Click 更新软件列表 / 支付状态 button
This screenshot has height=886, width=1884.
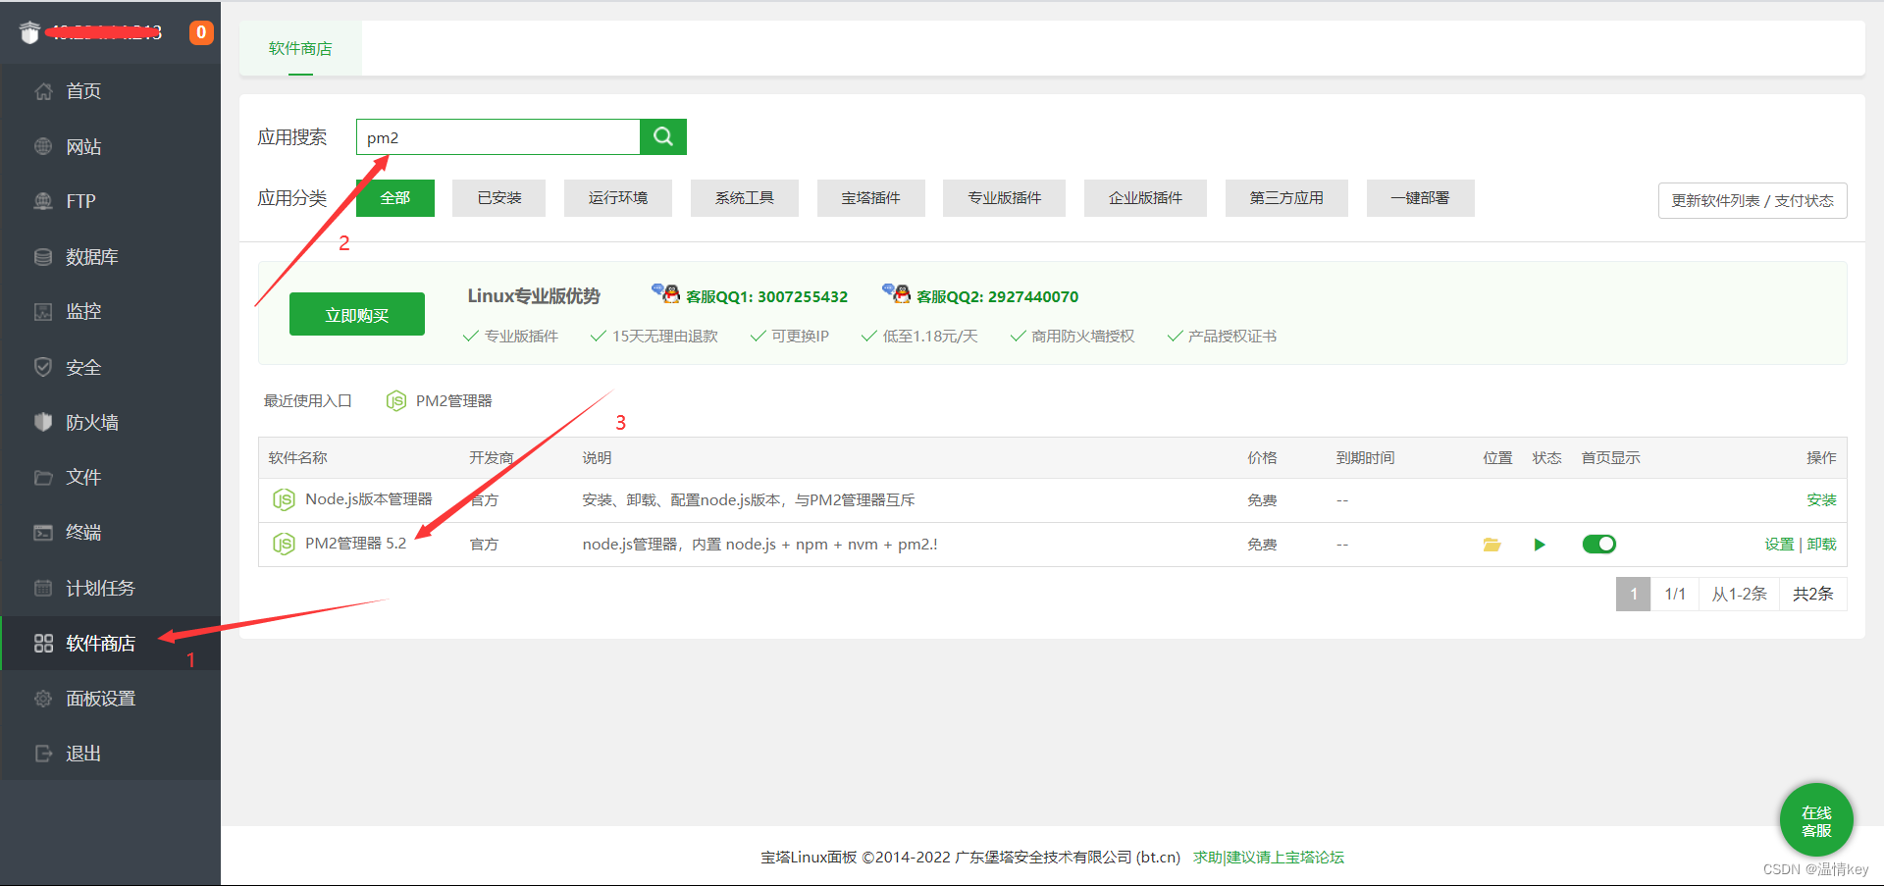point(1753,200)
